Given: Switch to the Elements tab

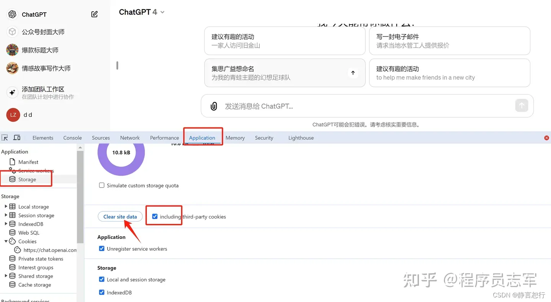Looking at the screenshot, I should click(x=43, y=138).
